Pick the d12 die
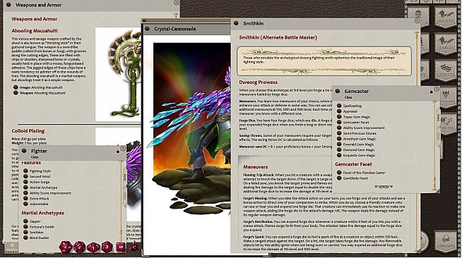Viewport: 462px width, 258px height. coord(79,247)
